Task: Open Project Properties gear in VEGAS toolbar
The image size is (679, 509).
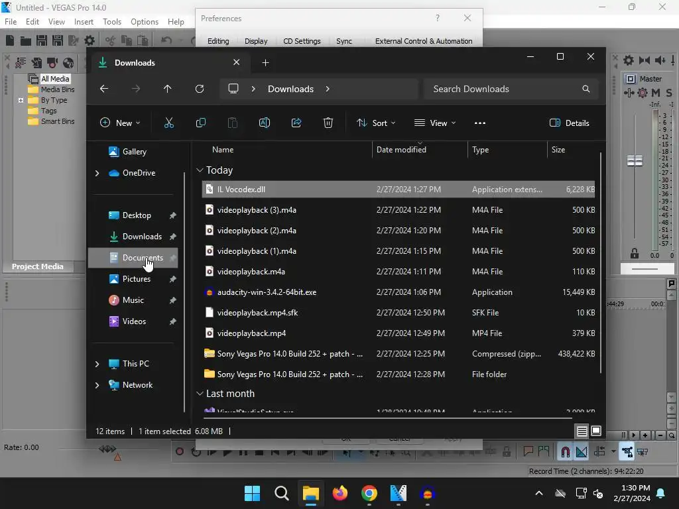Action: point(90,40)
